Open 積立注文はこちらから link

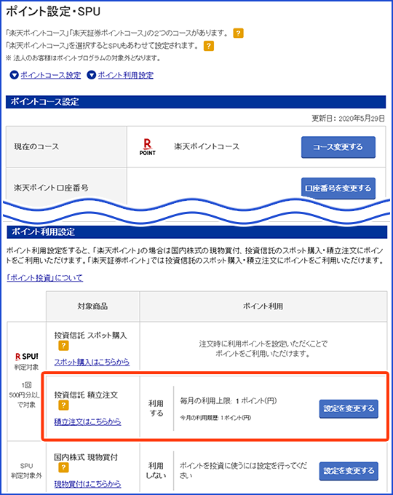[x=88, y=421]
